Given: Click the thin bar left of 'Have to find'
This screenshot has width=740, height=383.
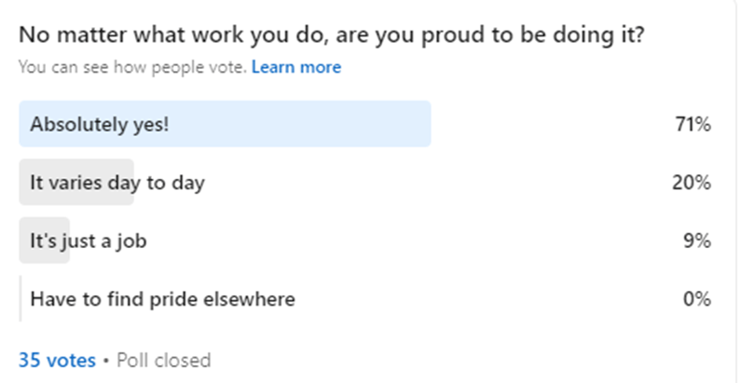Looking at the screenshot, I should [x=21, y=299].
